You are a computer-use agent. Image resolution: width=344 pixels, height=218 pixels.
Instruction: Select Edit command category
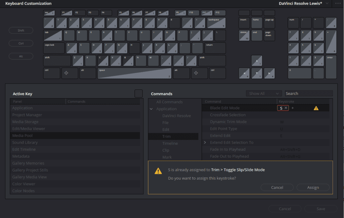coord(166,130)
